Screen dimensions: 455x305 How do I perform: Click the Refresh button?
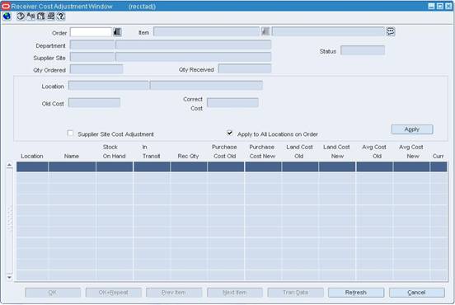click(x=356, y=293)
